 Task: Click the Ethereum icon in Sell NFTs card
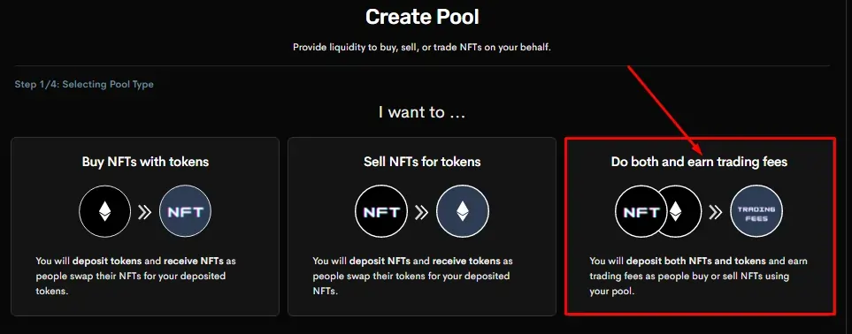[x=463, y=211]
